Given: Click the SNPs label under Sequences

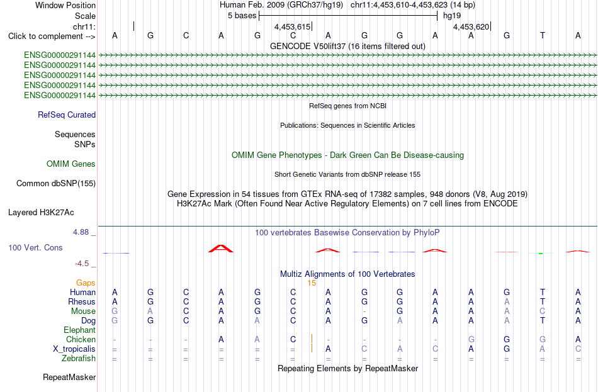Looking at the screenshot, I should click(x=85, y=145).
